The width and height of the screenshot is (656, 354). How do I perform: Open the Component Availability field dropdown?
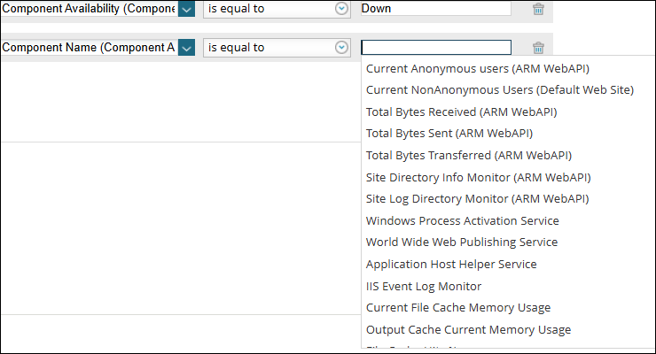[186, 9]
